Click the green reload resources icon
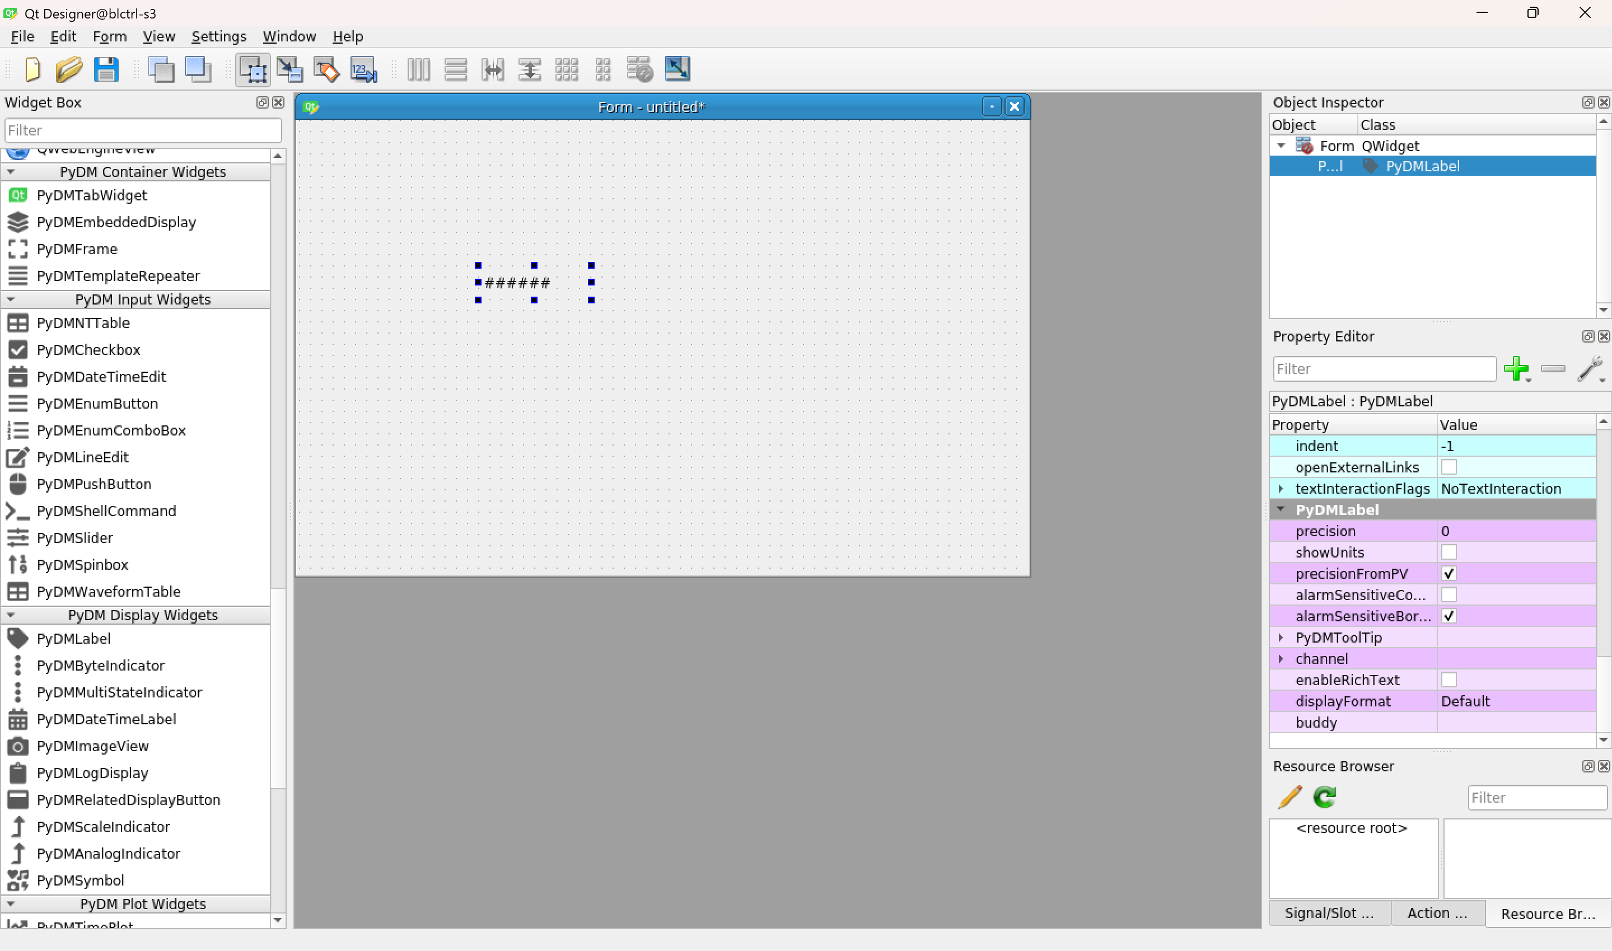 click(x=1324, y=797)
